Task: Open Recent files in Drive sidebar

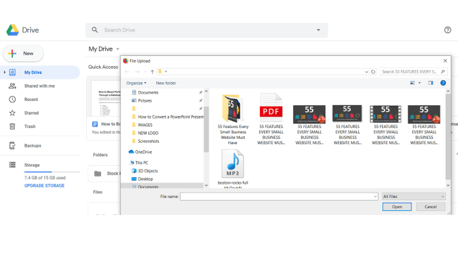Action: [31, 99]
